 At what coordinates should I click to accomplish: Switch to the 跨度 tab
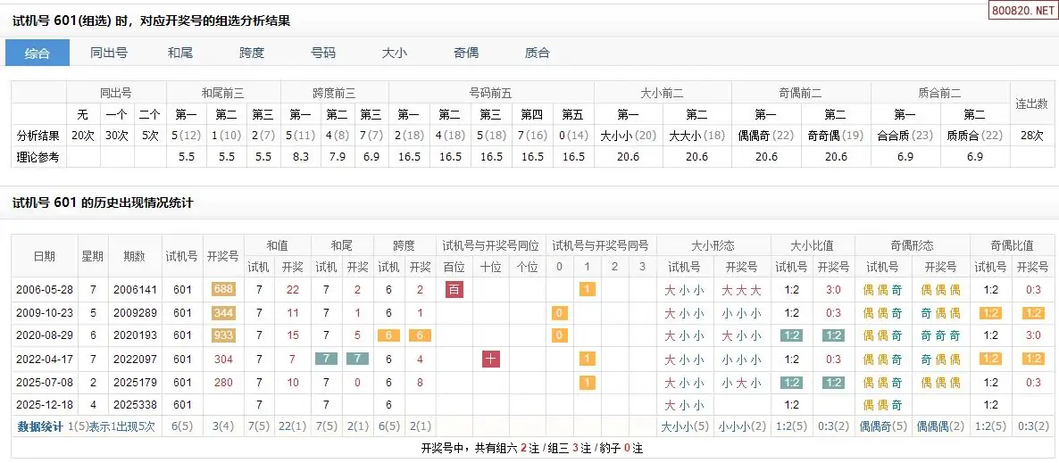click(x=252, y=53)
